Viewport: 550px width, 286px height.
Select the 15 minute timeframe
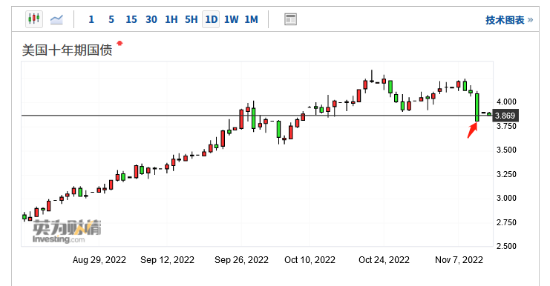point(131,19)
